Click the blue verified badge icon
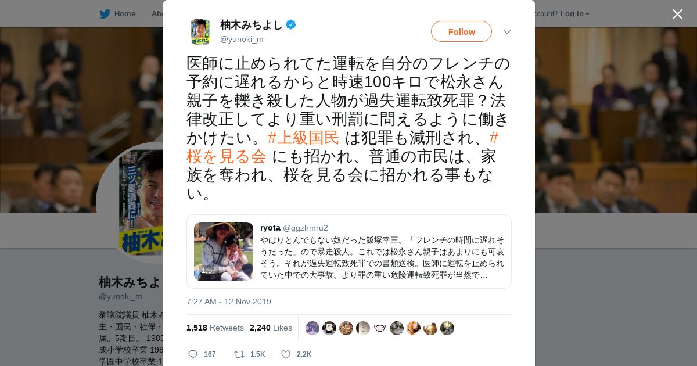The height and width of the screenshot is (366, 697). click(x=291, y=25)
